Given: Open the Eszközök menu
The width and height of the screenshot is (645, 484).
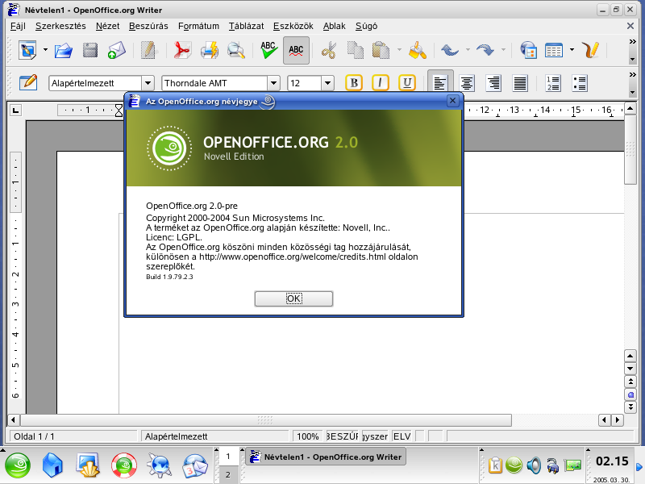Looking at the screenshot, I should [x=293, y=26].
